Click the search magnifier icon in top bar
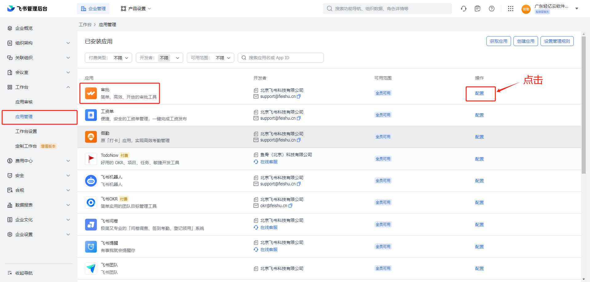 tap(329, 9)
